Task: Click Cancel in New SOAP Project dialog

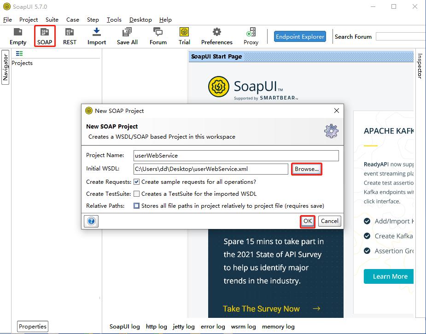Action: pyautogui.click(x=330, y=221)
